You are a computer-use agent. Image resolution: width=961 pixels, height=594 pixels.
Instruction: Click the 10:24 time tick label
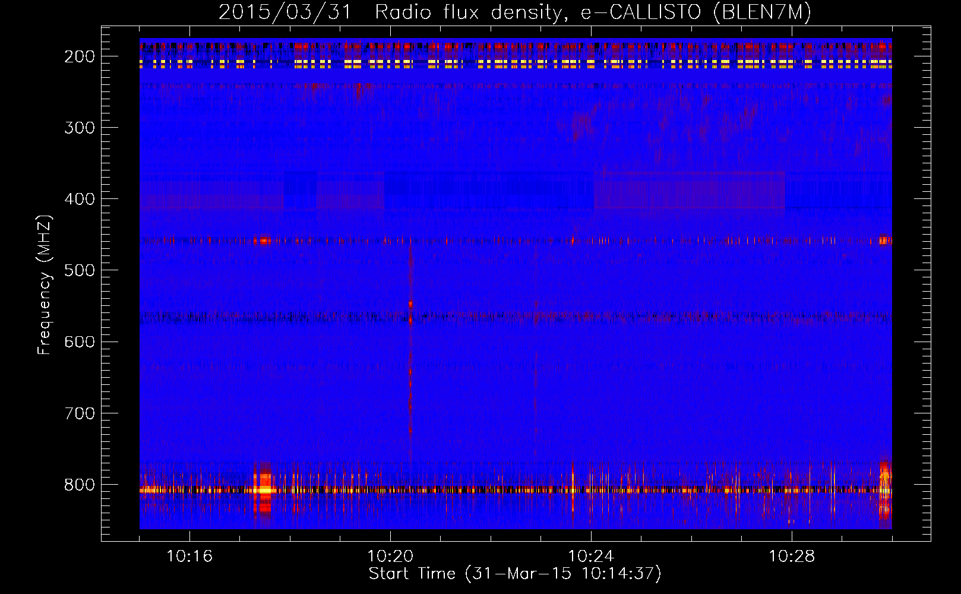591,557
